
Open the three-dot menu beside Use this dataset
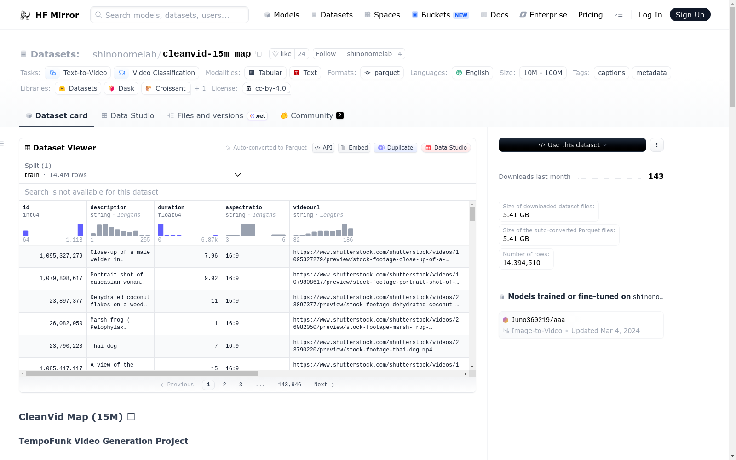click(x=657, y=145)
